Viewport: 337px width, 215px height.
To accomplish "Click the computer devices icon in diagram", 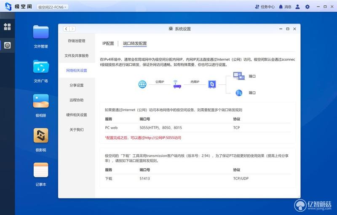I will (239, 76).
